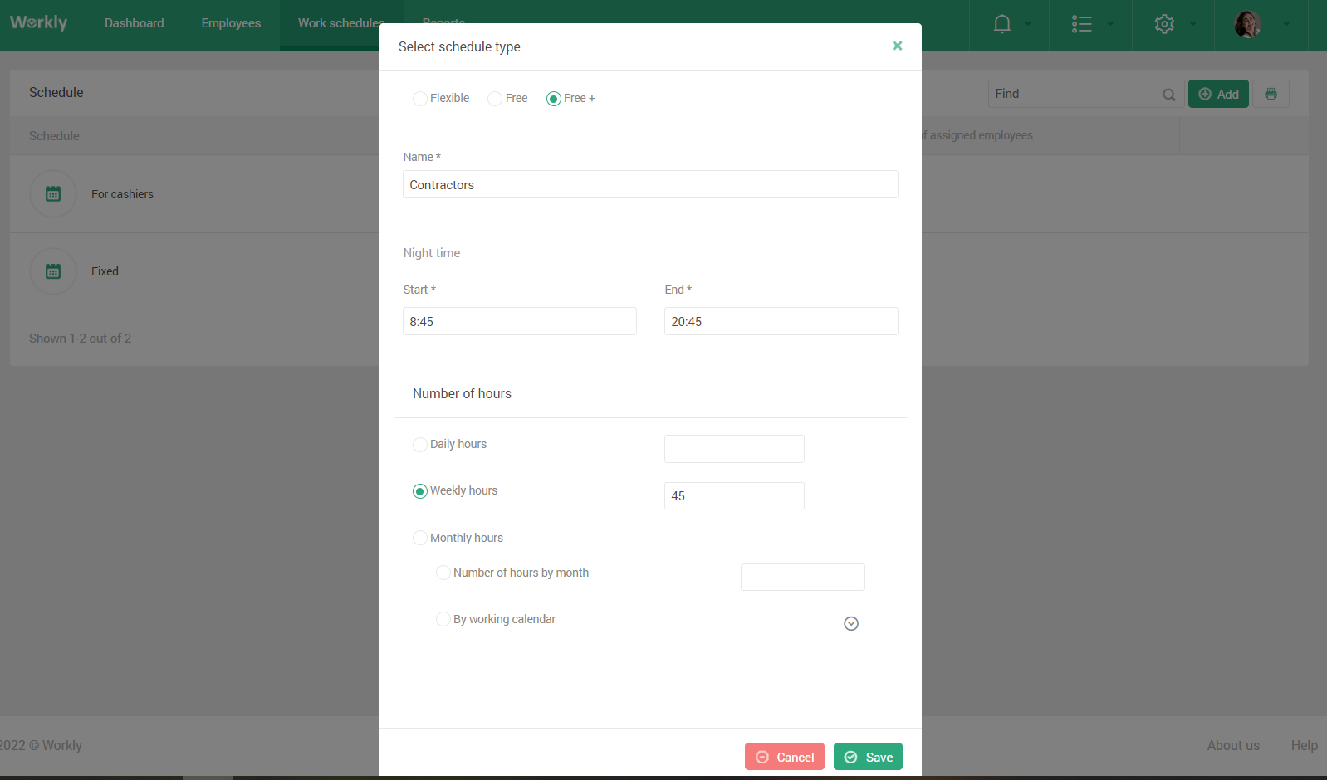
Task: Click the Fixed schedule calendar icon
Action: coord(53,271)
